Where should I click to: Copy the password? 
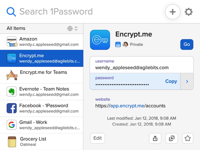171,81
